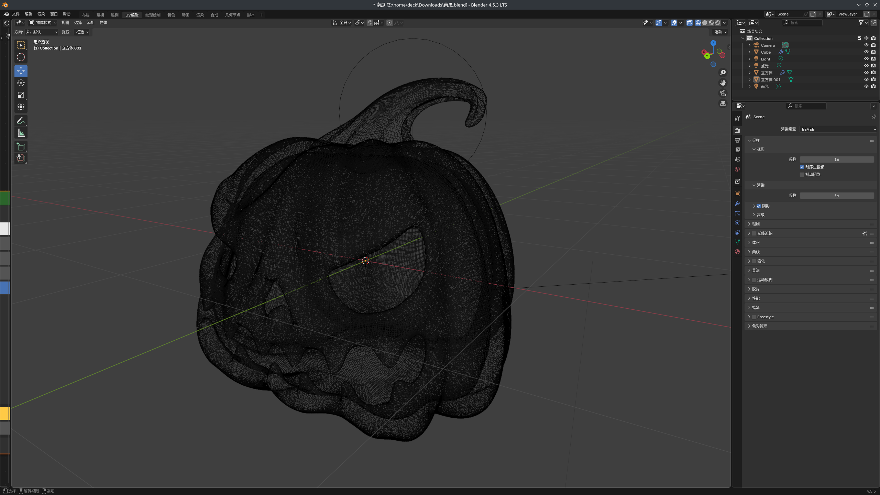Screen dimensions: 880x495
Task: Enable the 光线追踪 checkbox
Action: coord(754,233)
